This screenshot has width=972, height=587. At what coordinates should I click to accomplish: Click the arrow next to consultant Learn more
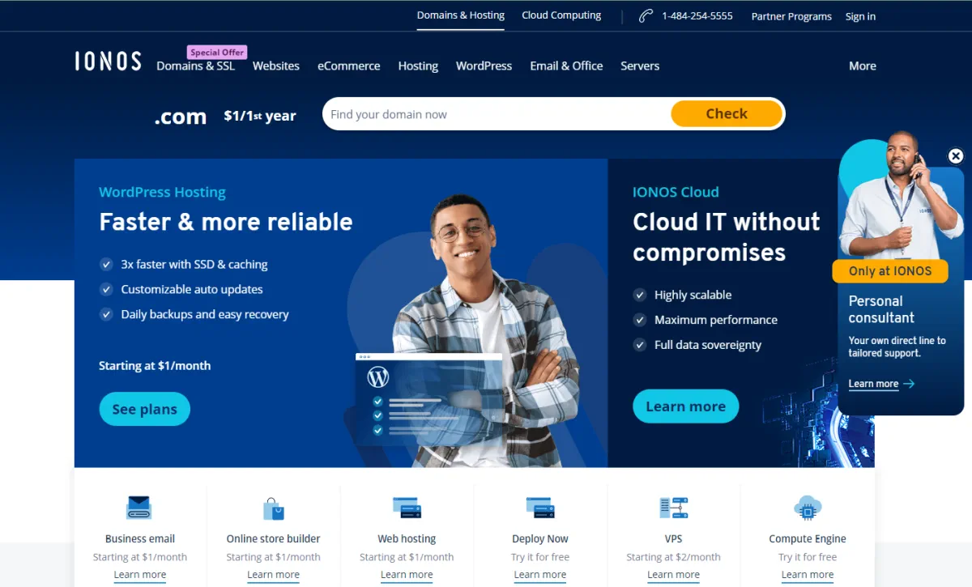point(909,384)
